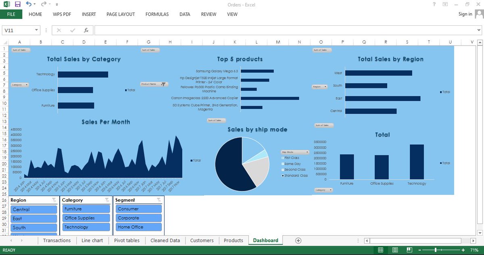Open Customize Quick Access Toolbar menu
The image size is (484, 255).
(56, 5)
